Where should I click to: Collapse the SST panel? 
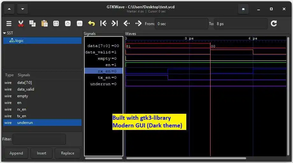(x=4, y=33)
